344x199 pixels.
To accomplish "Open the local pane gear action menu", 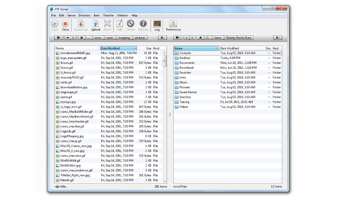I will [277, 38].
